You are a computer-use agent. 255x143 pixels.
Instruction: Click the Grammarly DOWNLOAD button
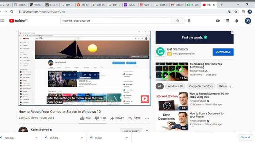click(223, 52)
